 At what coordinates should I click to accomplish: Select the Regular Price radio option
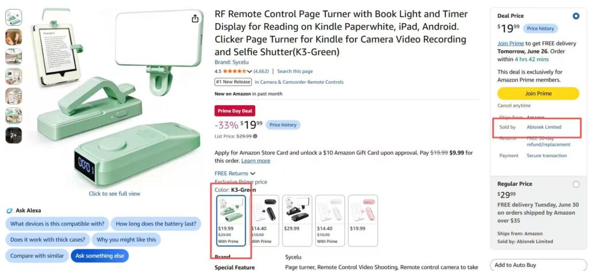[x=576, y=184]
